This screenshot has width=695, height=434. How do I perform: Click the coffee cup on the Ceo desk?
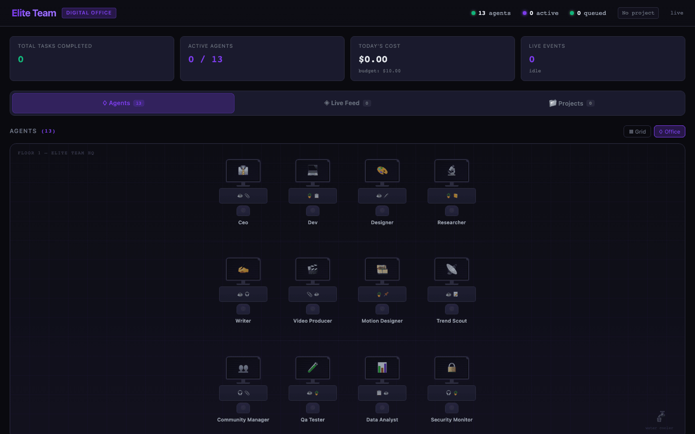click(239, 196)
